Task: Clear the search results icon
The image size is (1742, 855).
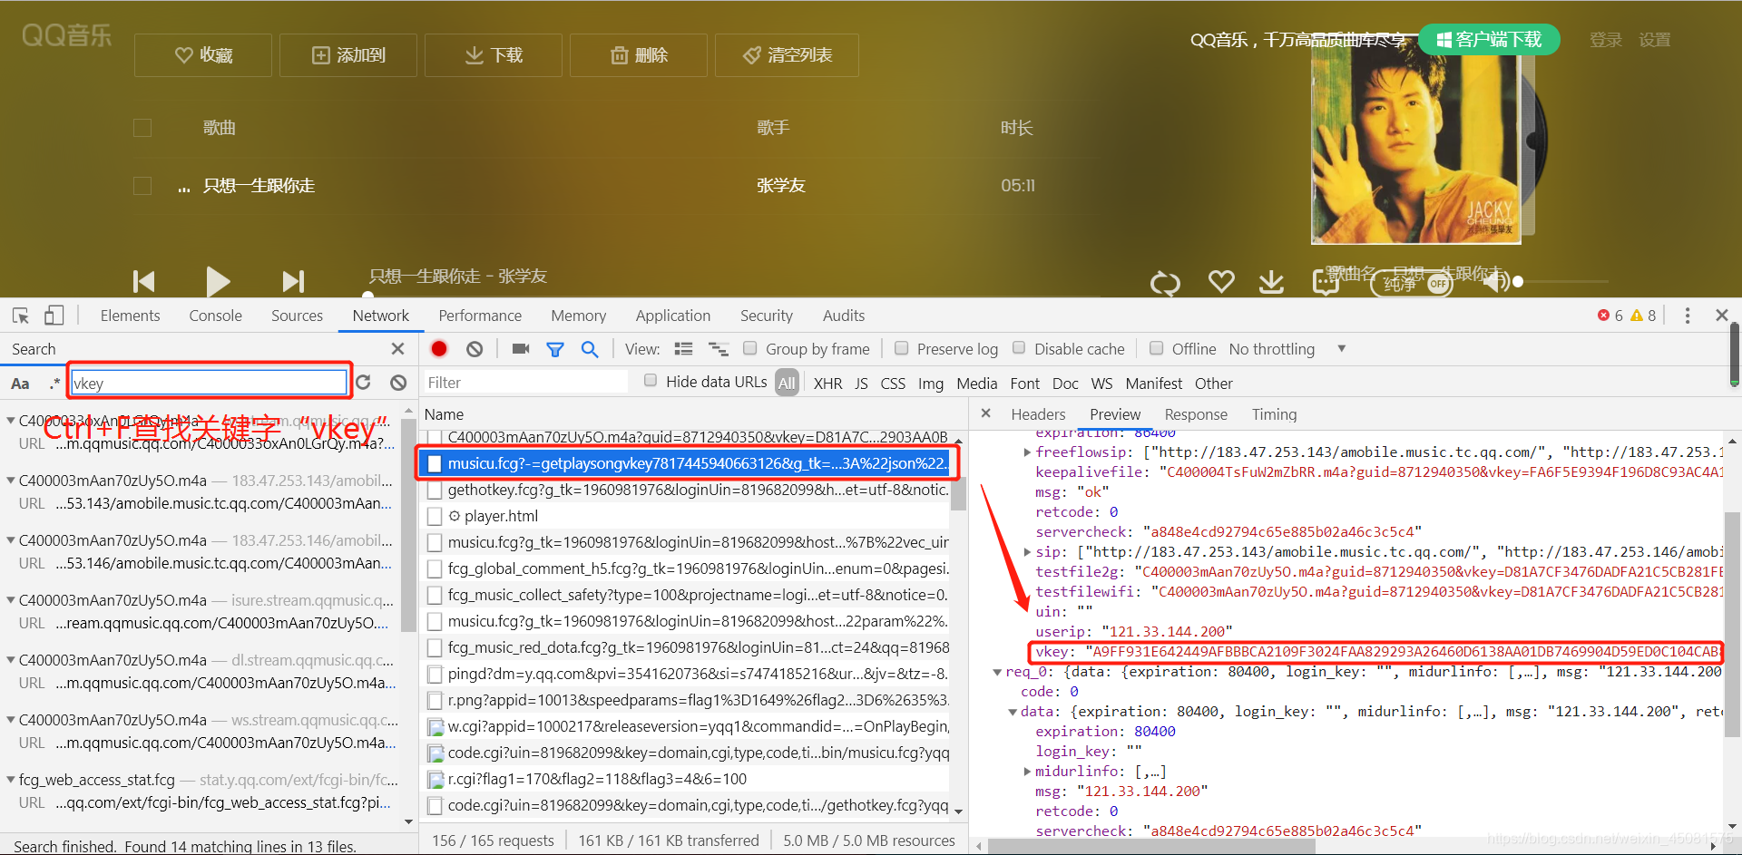Action: pyautogui.click(x=398, y=383)
